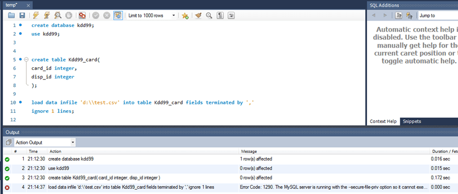The width and height of the screenshot is (458, 194).
Task: Open the Limit to 1000 rows dropdown
Action: coord(151,15)
